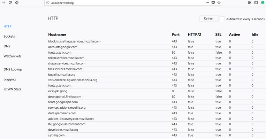Viewport: 266px width, 139px height.
Task: Click HTTP/2 true value for fonts.googleapis.com
Action: tap(190, 102)
